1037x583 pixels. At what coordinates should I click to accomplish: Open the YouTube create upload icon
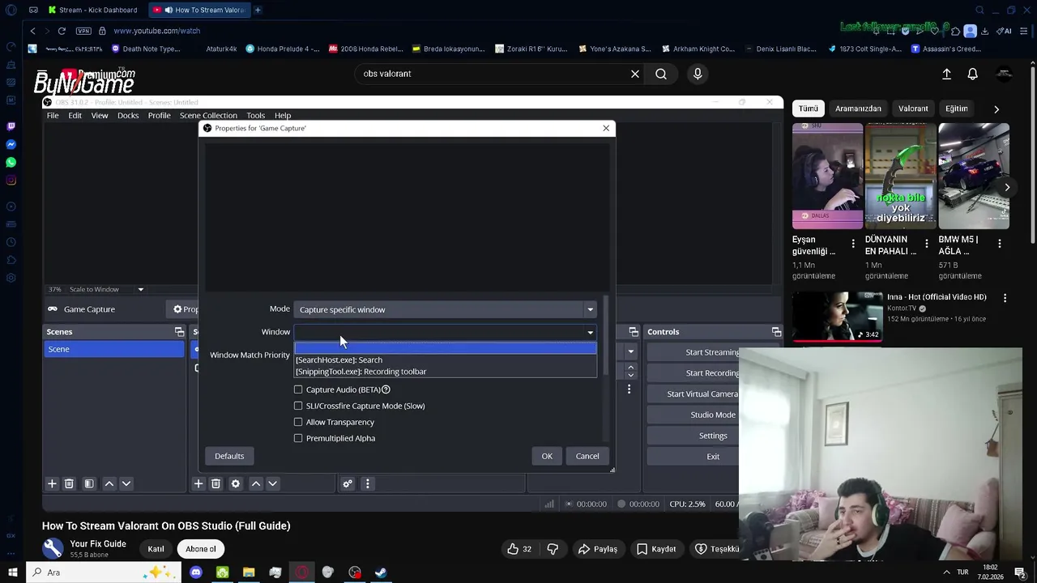[946, 74]
